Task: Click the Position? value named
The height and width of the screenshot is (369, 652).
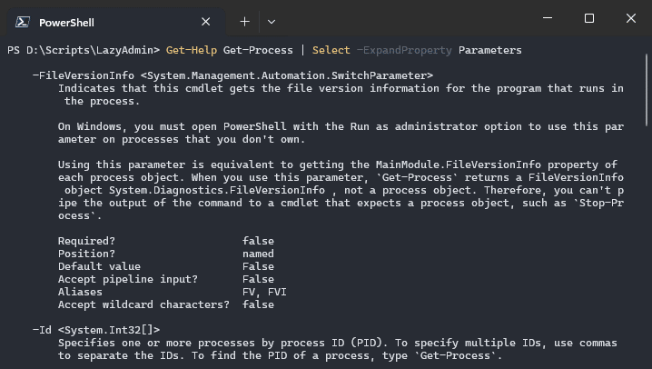Action: (258, 254)
